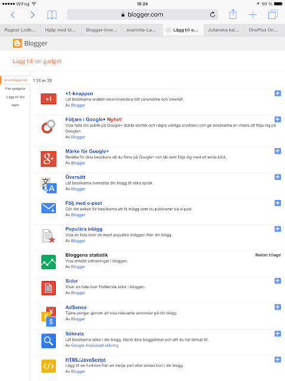Viewport: 285px width, 381px height.
Task: Select the Fler gadgetar sidebar category
Action: 15,89
